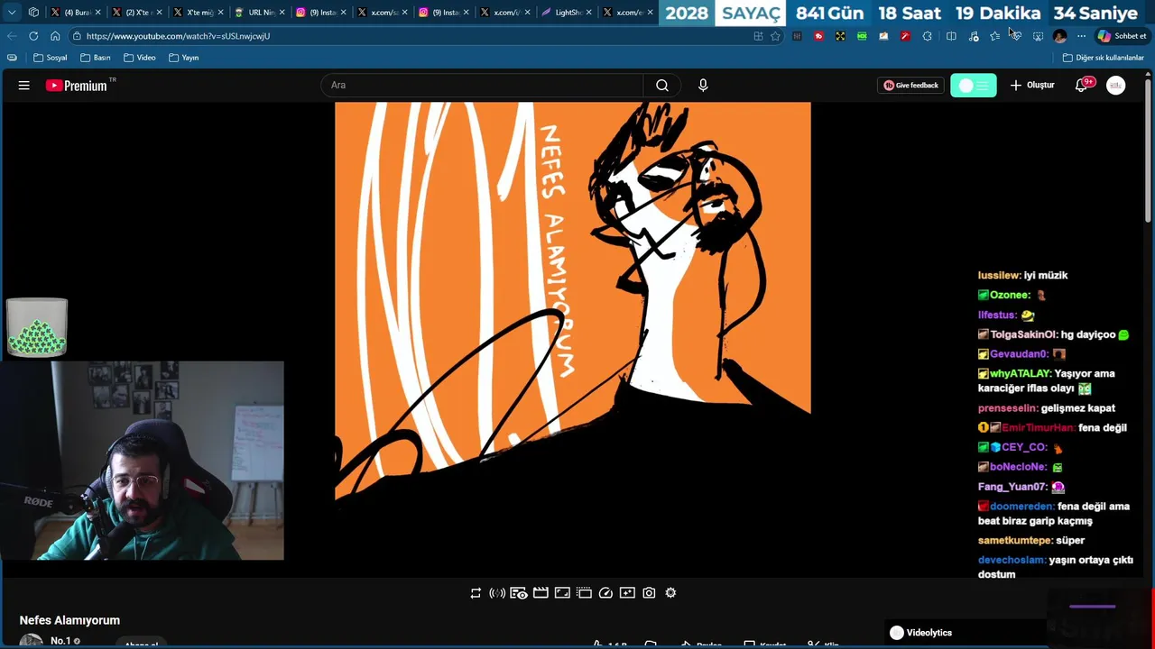Open the YouTube account avatar menu
The height and width of the screenshot is (649, 1155).
pos(1116,86)
